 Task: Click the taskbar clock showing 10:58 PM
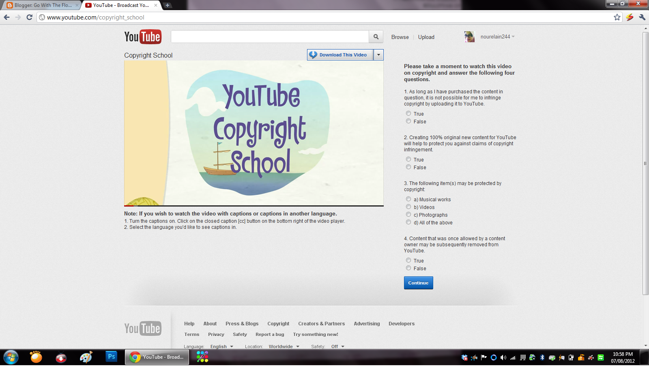pyautogui.click(x=623, y=357)
